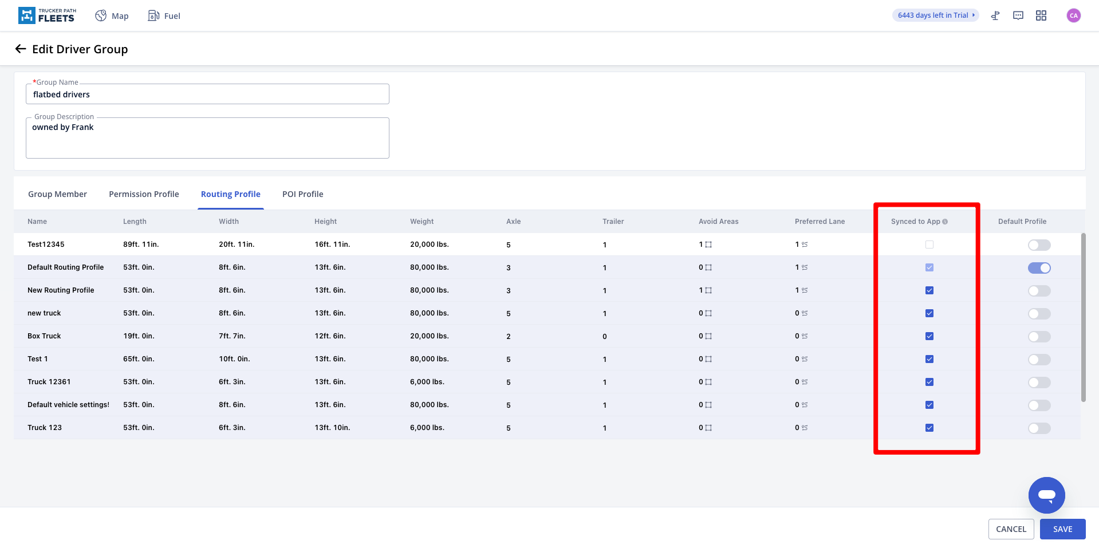Switch to the Group Member tab
The image size is (1099, 548).
pyautogui.click(x=57, y=194)
